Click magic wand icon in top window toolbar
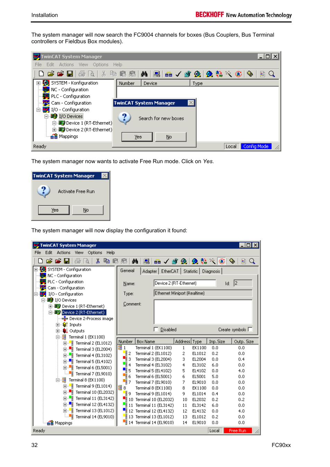Viewport: 330px width, 467px height. (229, 74)
